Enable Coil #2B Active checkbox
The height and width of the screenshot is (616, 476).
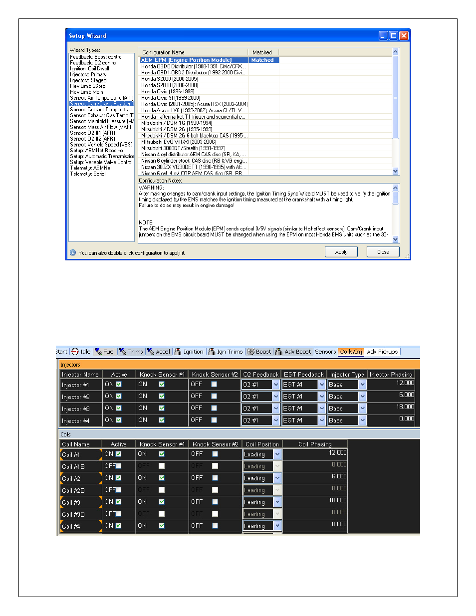point(118,490)
